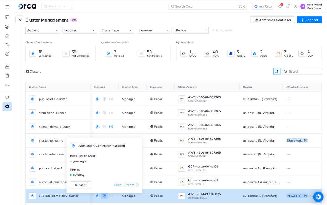Sort by the Cloud Account column header

click(x=187, y=87)
